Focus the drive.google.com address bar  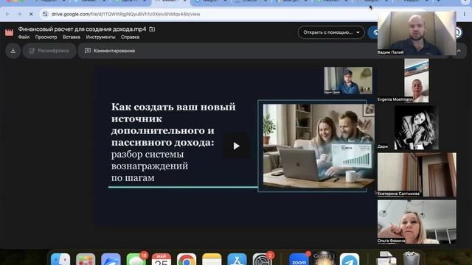click(126, 14)
